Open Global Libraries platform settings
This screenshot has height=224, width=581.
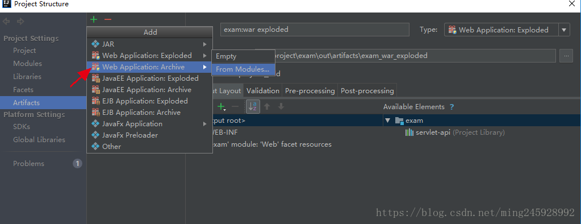pyautogui.click(x=39, y=140)
